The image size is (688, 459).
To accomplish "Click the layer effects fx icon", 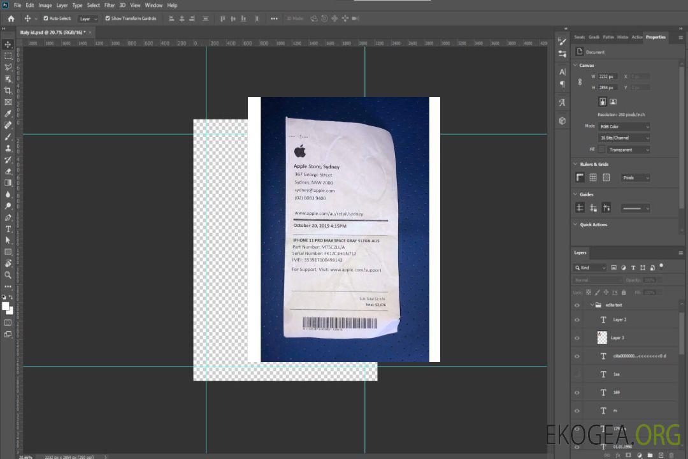I will point(618,455).
